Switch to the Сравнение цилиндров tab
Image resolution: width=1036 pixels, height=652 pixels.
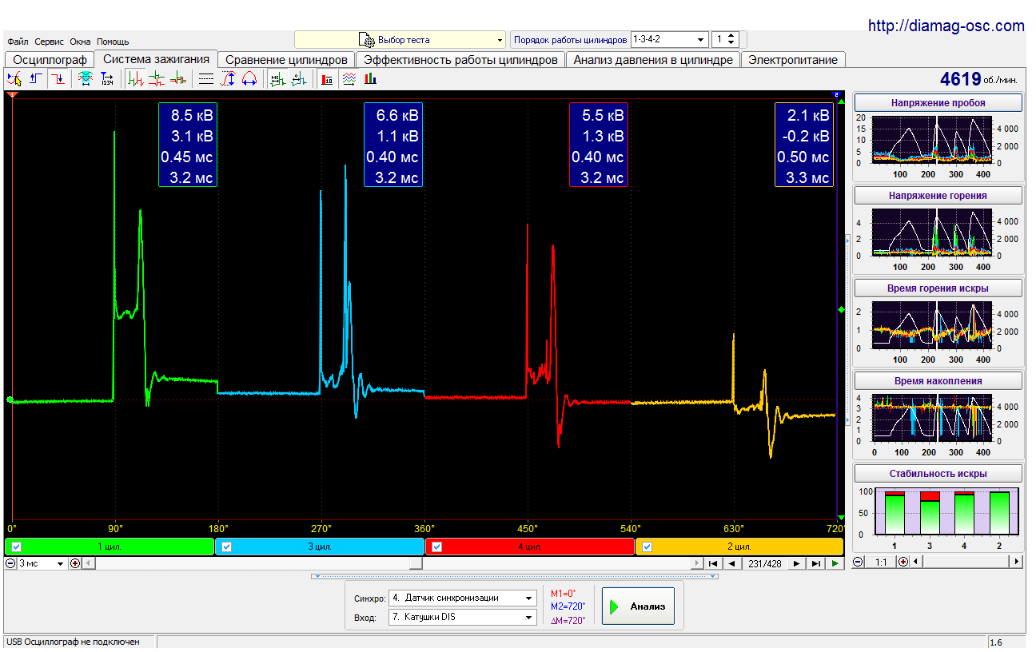[286, 60]
